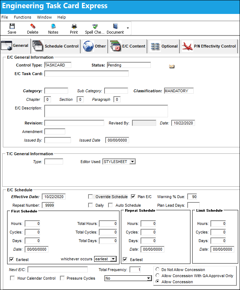240x290 pixels.
Task: Expand the toolbar overflow arrow
Action: 128,28
